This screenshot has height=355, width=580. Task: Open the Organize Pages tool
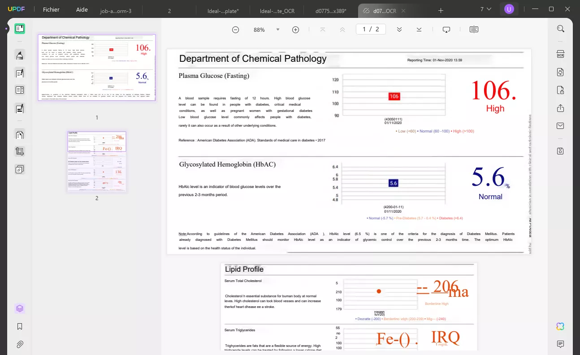click(x=20, y=134)
